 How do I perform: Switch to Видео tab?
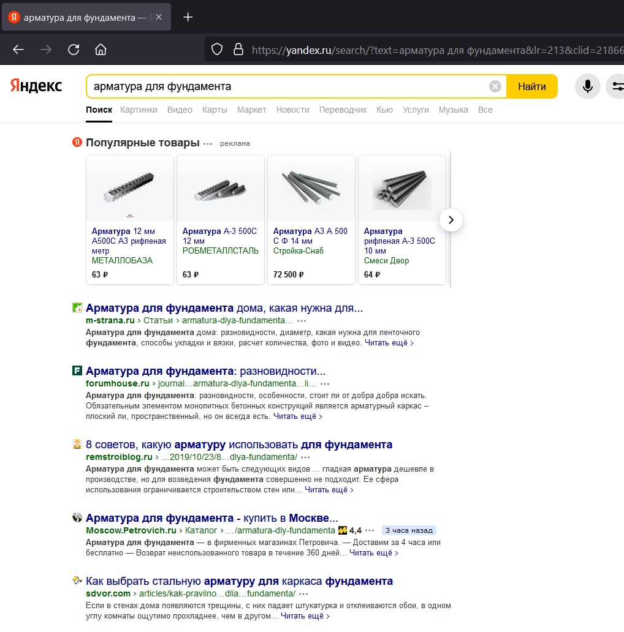(x=180, y=110)
